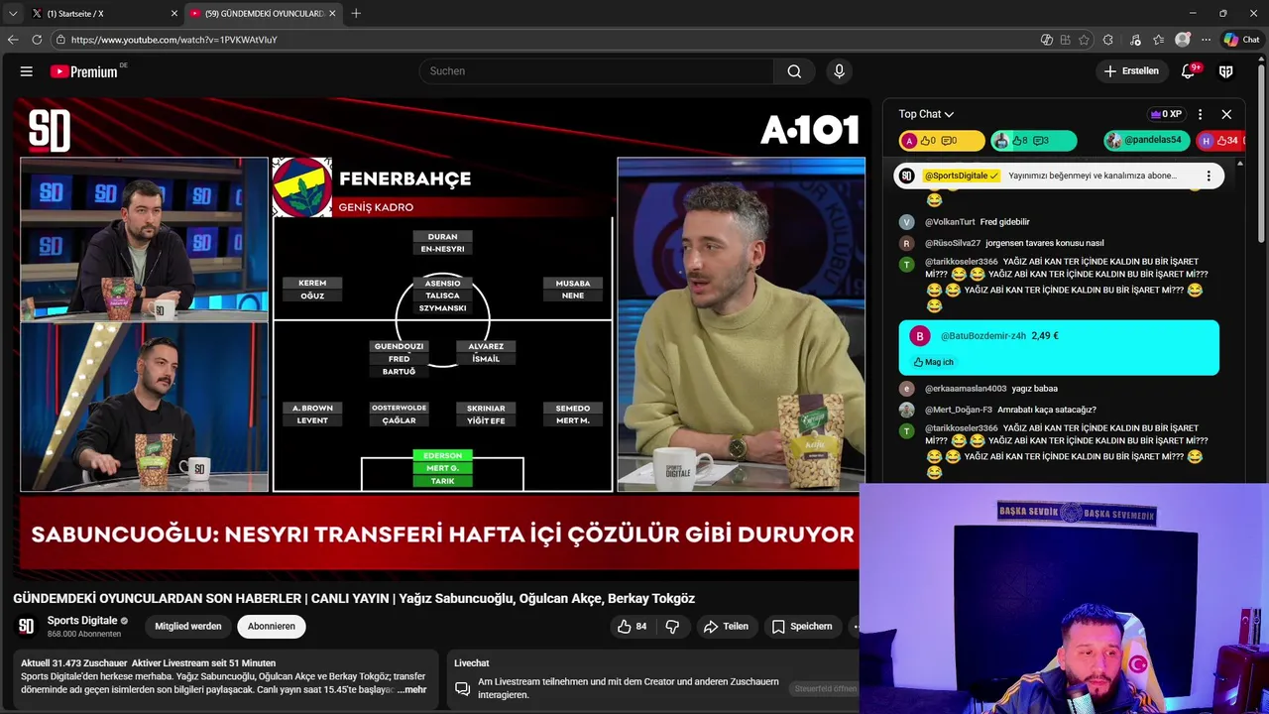Open the 0 XP crown badge
1269x714 pixels.
pos(1166,114)
